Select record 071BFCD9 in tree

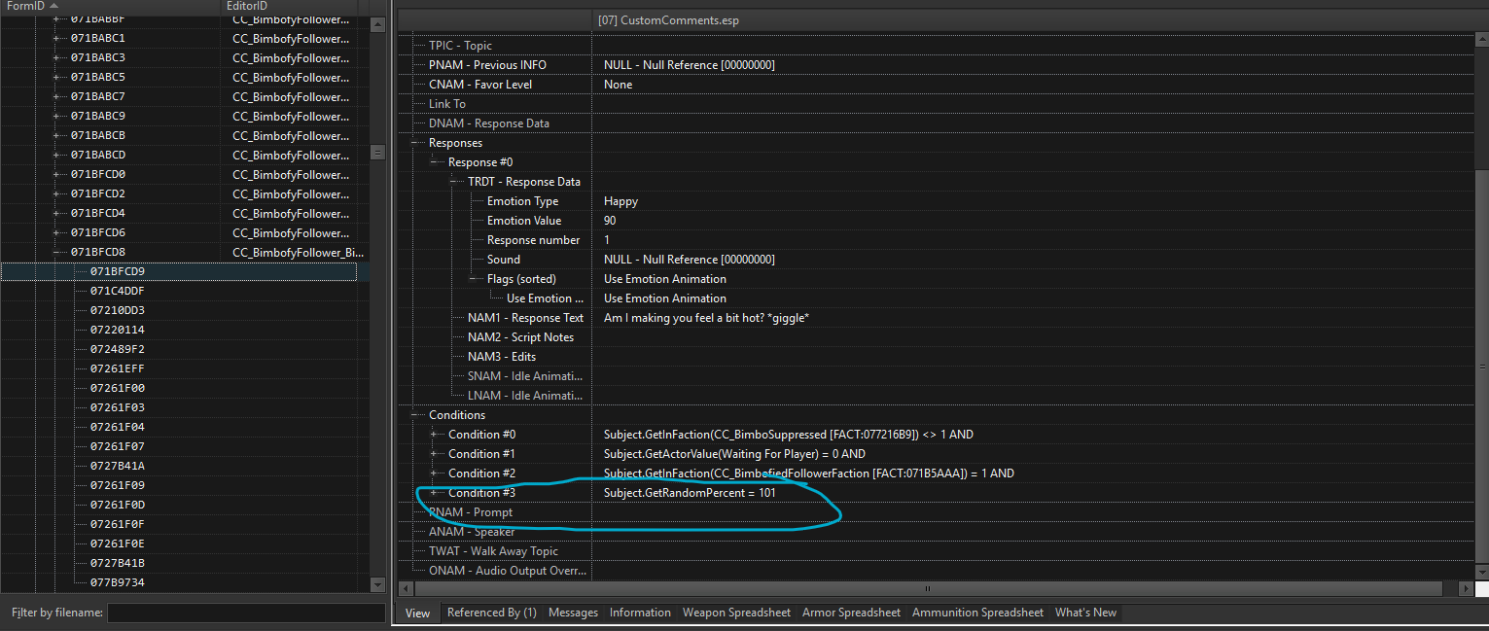point(118,271)
